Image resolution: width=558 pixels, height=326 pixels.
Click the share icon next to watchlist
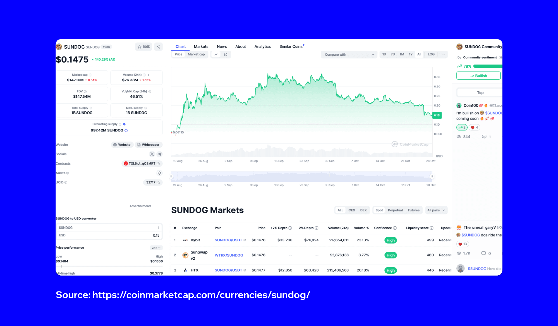point(158,47)
